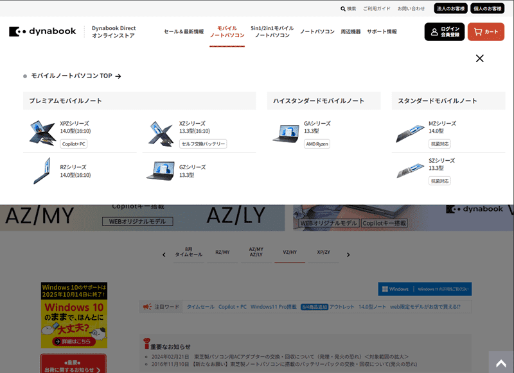Click login / member registration button
Viewport: 514px width, 373px height.
[444, 31]
